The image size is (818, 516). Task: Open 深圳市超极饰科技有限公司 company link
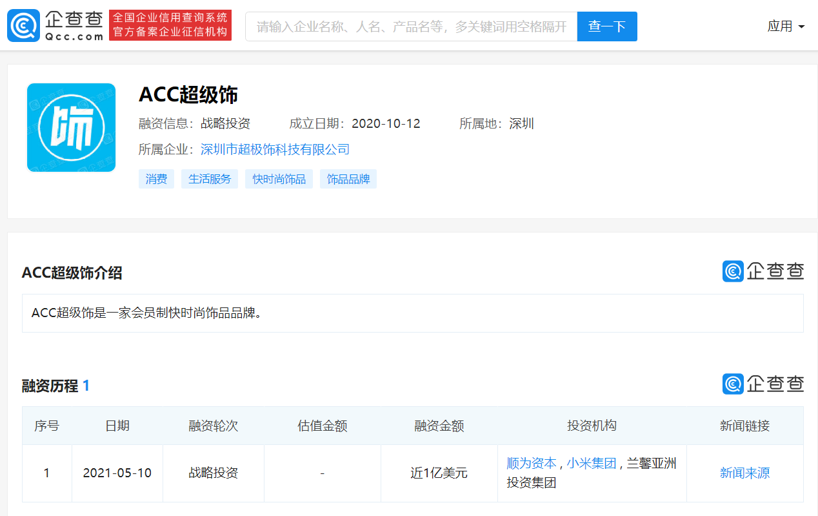(275, 150)
